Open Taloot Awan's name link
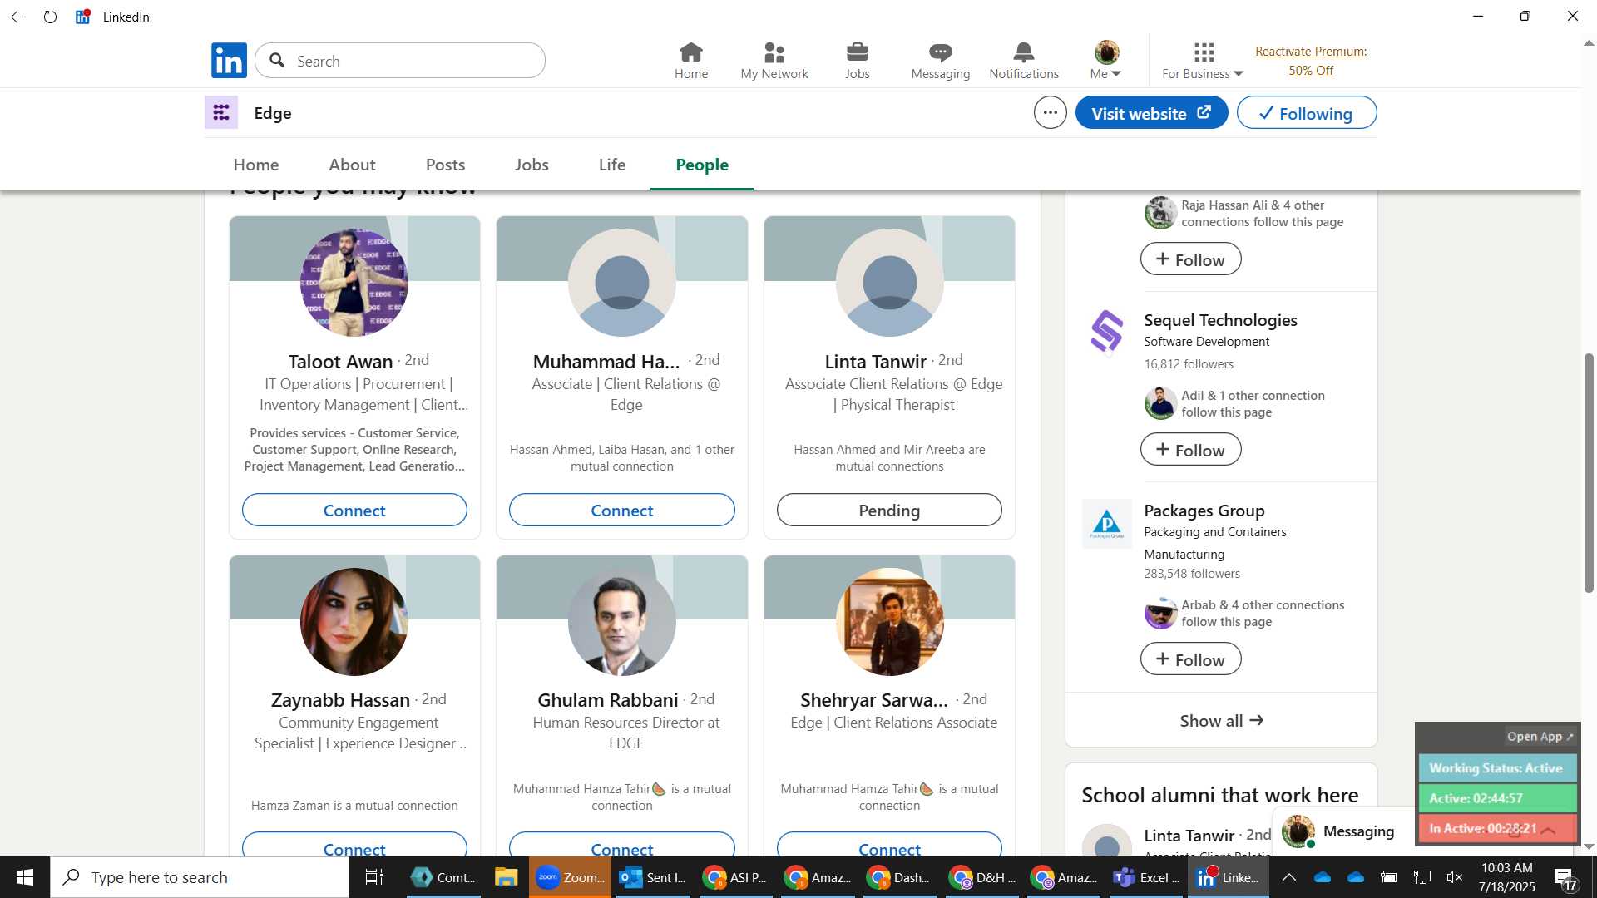The width and height of the screenshot is (1597, 898). [x=340, y=362]
